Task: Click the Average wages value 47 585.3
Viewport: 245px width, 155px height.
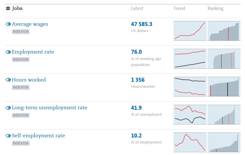Action: coord(142,24)
